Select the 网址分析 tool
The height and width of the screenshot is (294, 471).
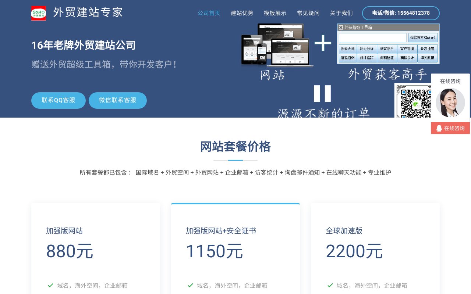point(366,49)
